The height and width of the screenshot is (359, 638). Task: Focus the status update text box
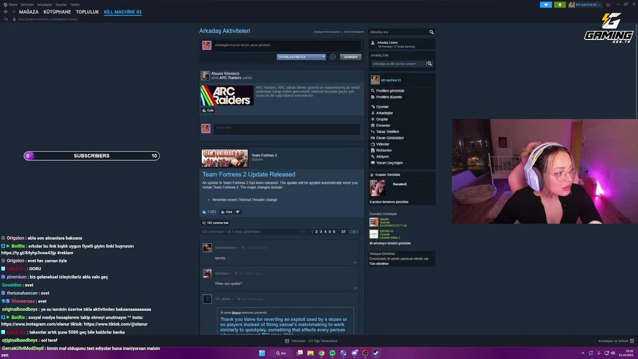(x=287, y=45)
